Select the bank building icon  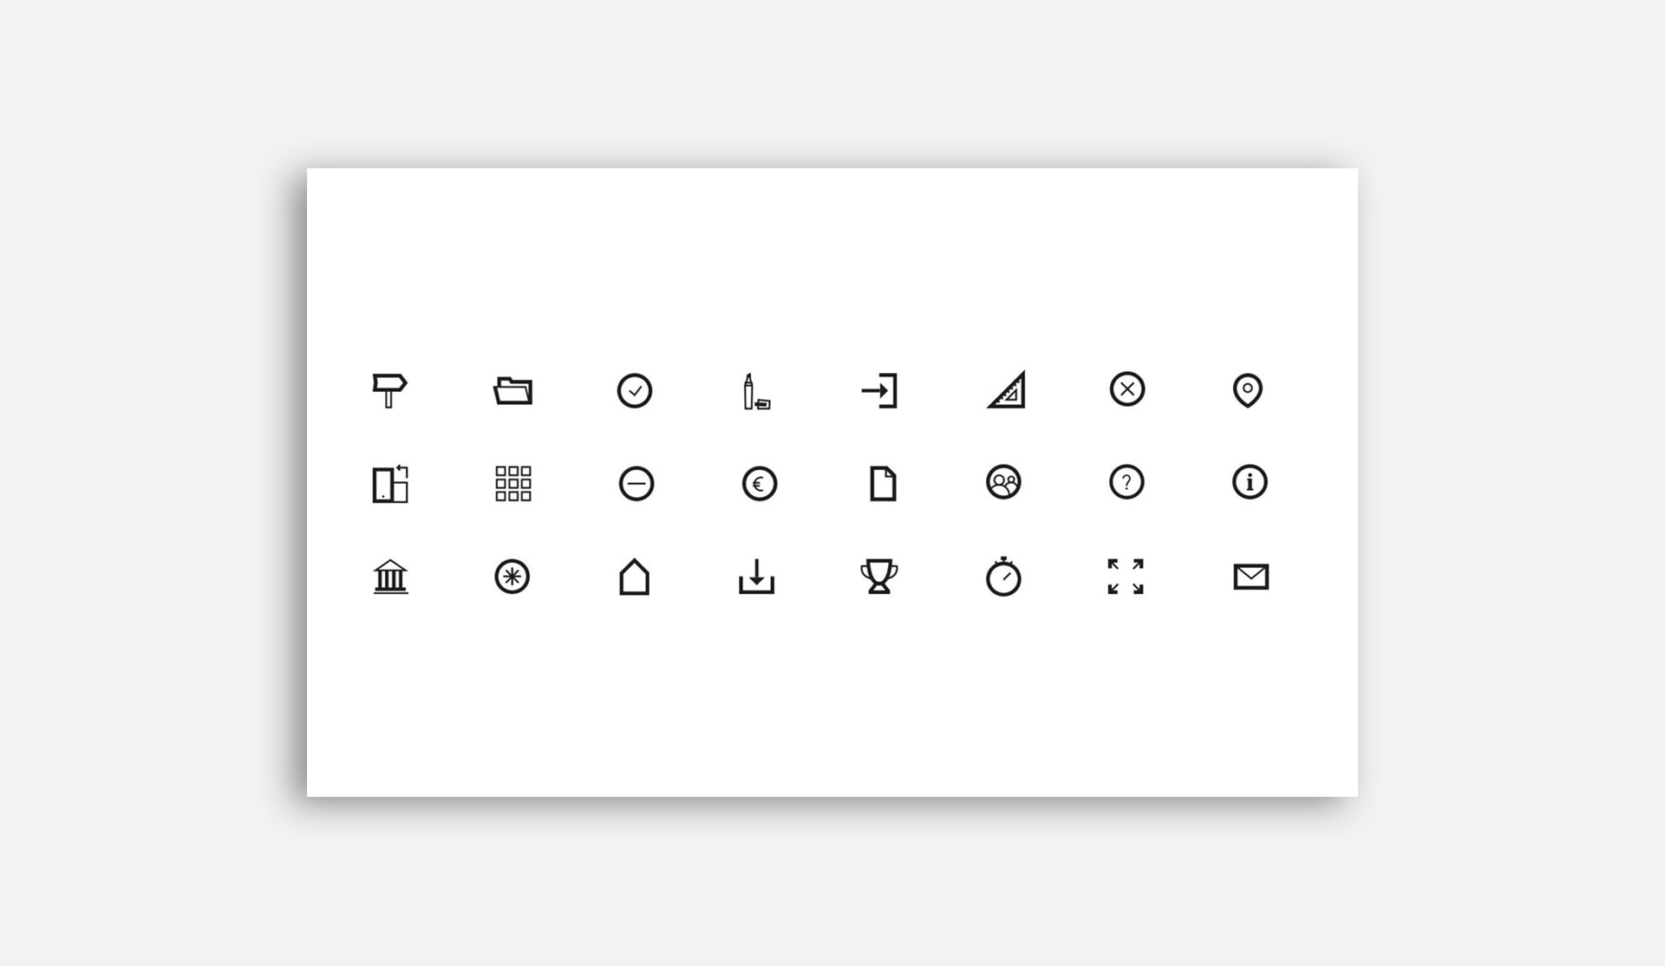[x=390, y=577]
